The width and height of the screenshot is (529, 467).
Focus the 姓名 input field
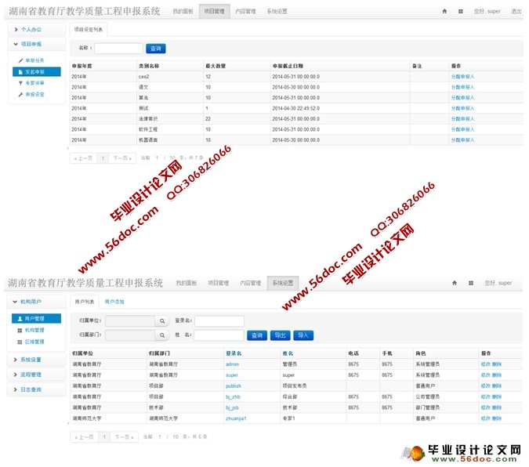(219, 335)
